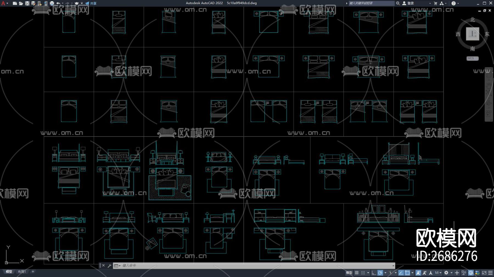The image size is (494, 277).
Task: Open recent commands dropdown in command line
Action: pyautogui.click(x=117, y=266)
